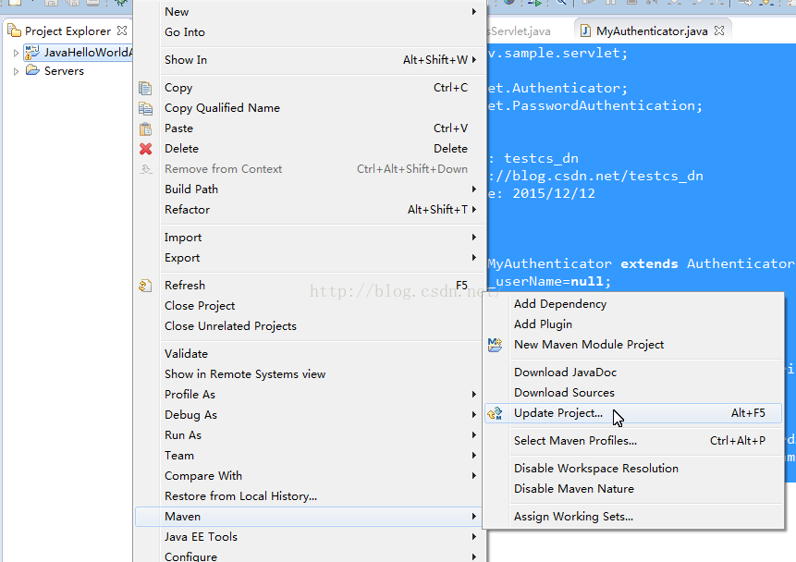Image resolution: width=796 pixels, height=562 pixels.
Task: Switch to the partially hidden Servlet.java tab
Action: [520, 31]
